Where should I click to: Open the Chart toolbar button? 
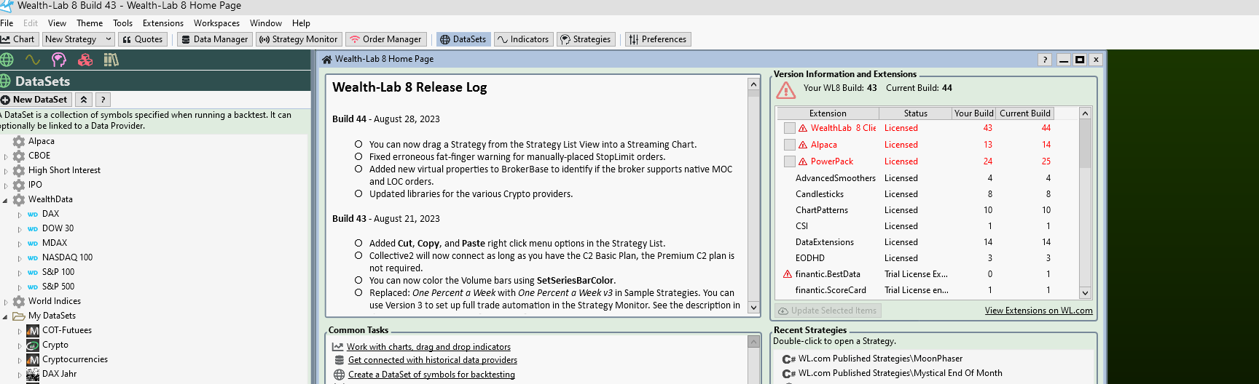coord(19,39)
